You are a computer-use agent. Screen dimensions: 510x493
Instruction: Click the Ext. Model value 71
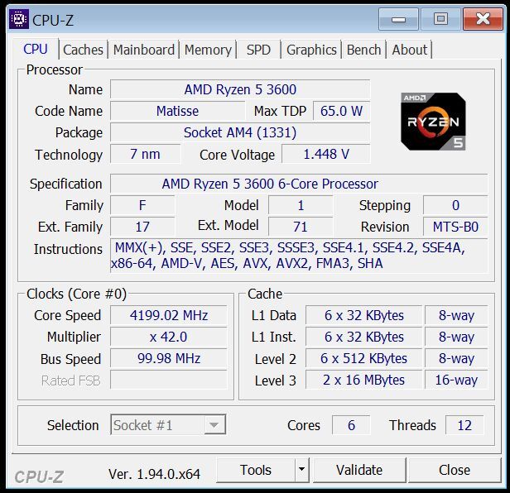[301, 227]
